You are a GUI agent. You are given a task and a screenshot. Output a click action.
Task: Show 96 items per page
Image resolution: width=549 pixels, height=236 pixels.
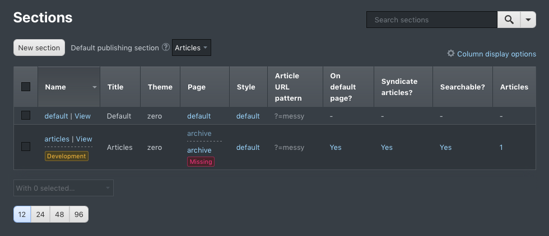click(79, 214)
